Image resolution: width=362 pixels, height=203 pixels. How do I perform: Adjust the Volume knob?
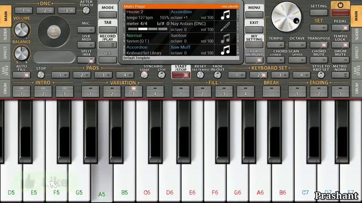(21, 30)
